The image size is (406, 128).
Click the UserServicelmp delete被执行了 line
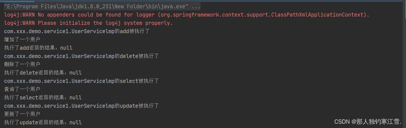[81, 56]
